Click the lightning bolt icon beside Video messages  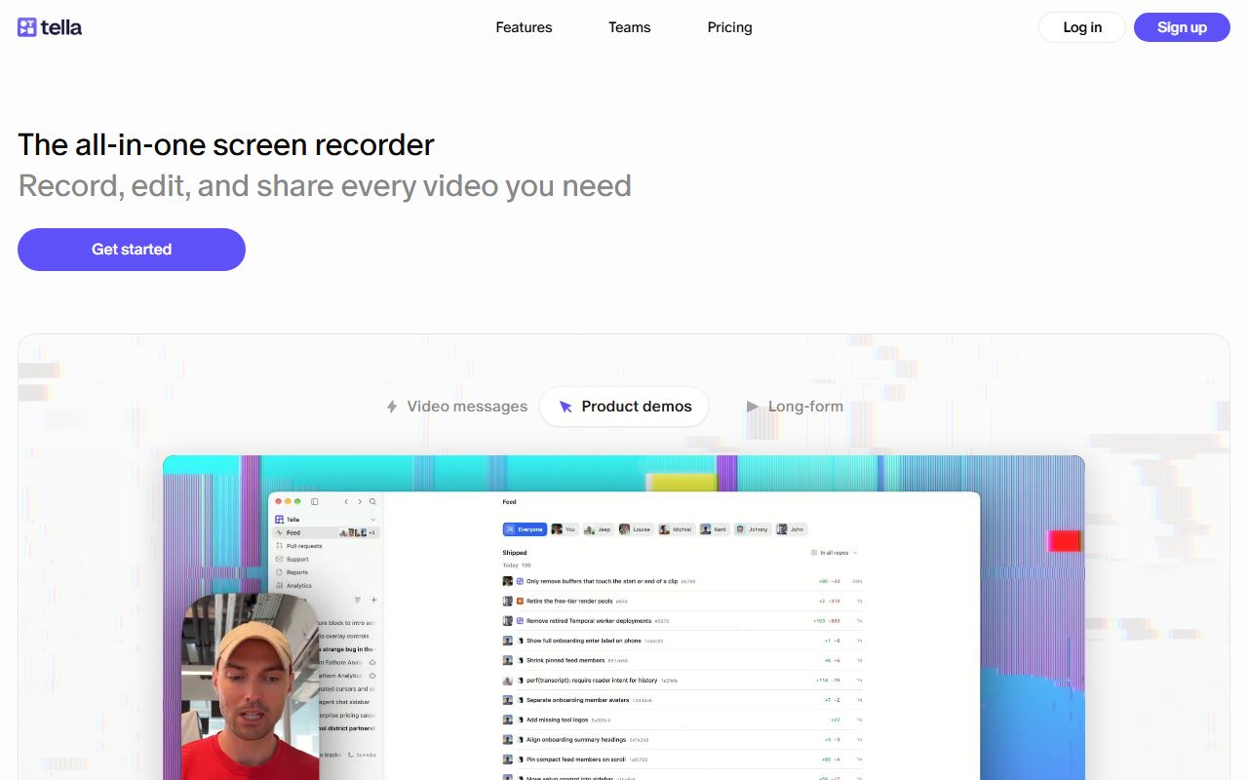click(x=392, y=407)
